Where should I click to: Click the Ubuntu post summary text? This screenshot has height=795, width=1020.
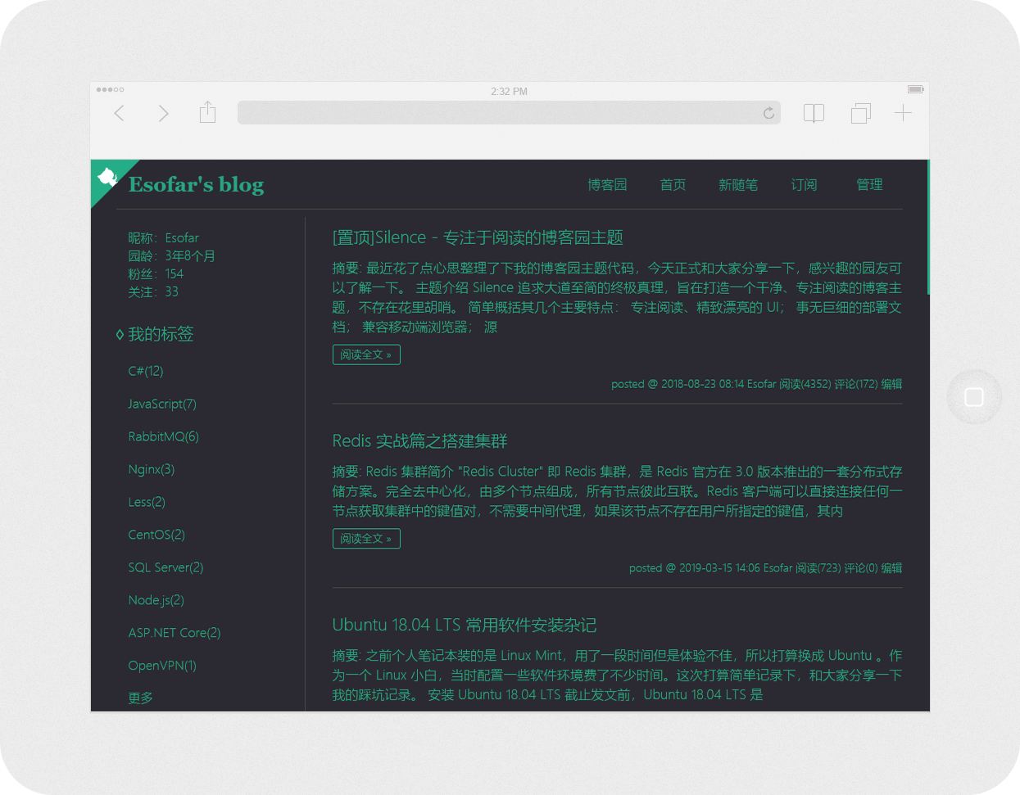pyautogui.click(x=617, y=675)
